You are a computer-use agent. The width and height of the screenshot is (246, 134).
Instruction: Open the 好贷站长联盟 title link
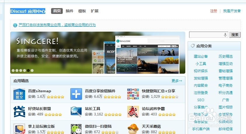point(39,108)
